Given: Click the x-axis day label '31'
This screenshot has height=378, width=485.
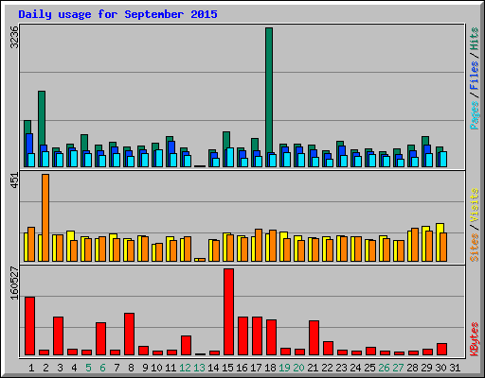Looking at the screenshot, I should click(x=455, y=368).
